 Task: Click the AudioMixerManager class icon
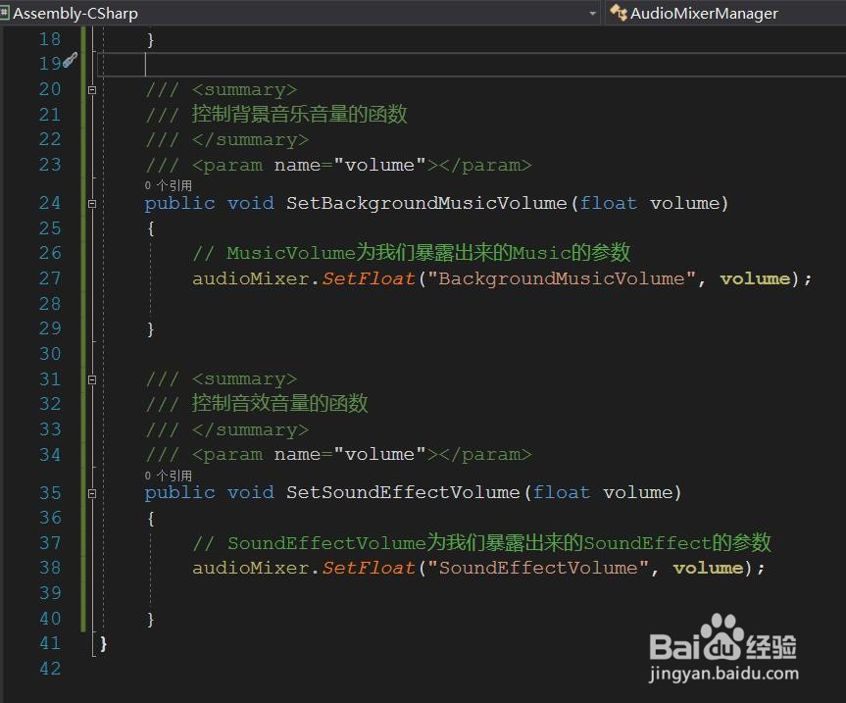619,13
